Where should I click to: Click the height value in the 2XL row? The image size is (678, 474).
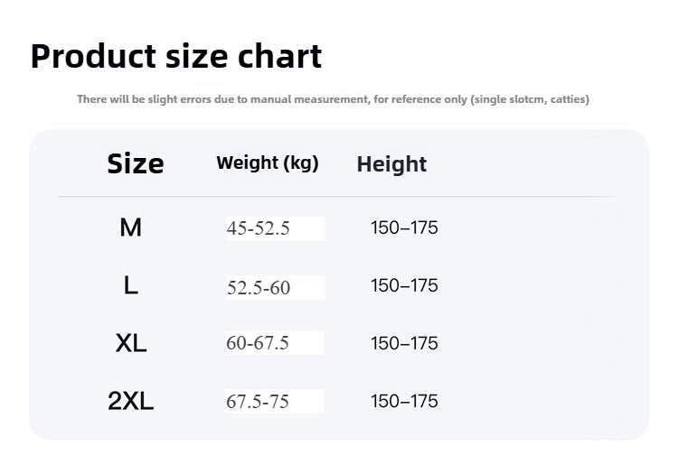pos(404,401)
